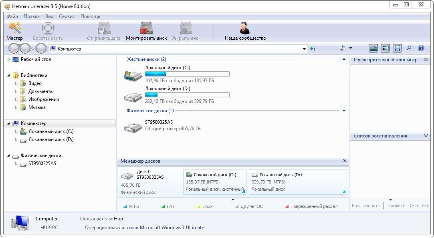Click the Сохранить диск toolbar icon

(x=104, y=28)
